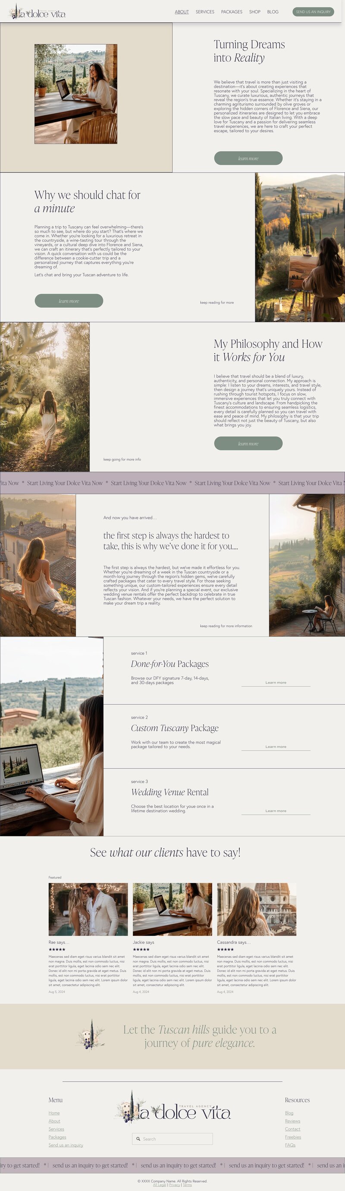Follow the Freebies link in Resources
The width and height of the screenshot is (345, 1191).
point(293,1137)
